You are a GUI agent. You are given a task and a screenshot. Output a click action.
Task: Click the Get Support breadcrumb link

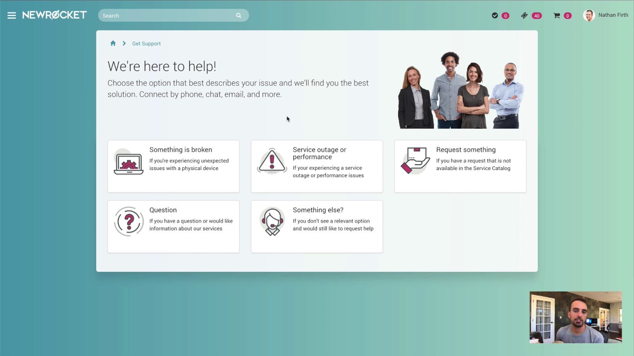pyautogui.click(x=146, y=44)
